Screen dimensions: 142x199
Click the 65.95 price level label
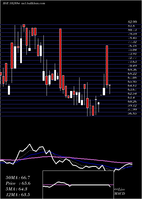click(x=132, y=82)
